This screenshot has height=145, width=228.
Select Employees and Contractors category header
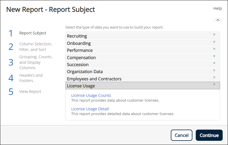click(143, 79)
